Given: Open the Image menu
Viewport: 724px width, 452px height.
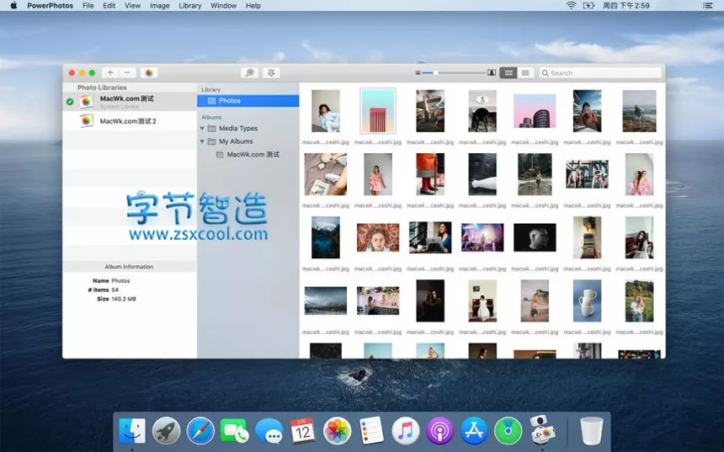Looking at the screenshot, I should pyautogui.click(x=159, y=6).
